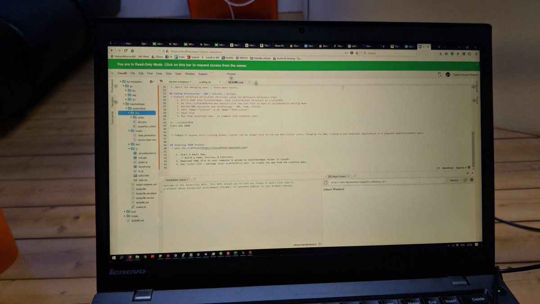540x304 pixels.
Task: Open the Find menu
Action: click(x=150, y=73)
